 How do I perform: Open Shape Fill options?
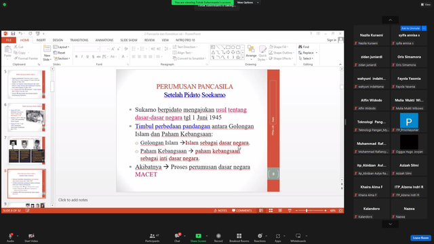click(279, 47)
